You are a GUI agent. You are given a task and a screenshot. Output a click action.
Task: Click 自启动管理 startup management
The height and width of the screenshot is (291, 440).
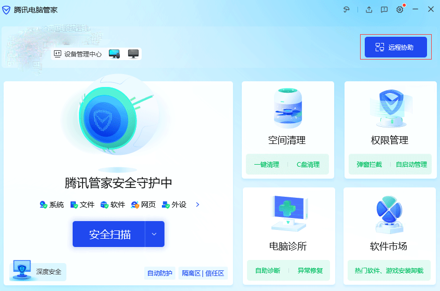pos(411,165)
